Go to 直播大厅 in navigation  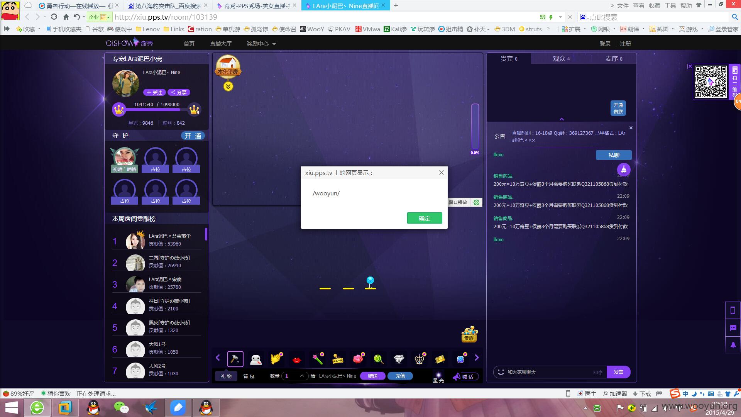[220, 44]
